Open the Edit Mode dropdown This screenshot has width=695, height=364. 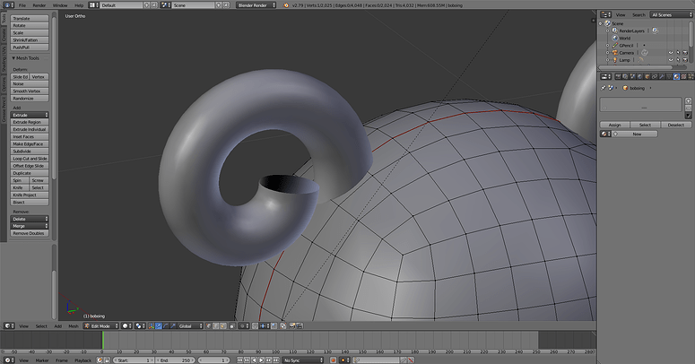pos(101,325)
